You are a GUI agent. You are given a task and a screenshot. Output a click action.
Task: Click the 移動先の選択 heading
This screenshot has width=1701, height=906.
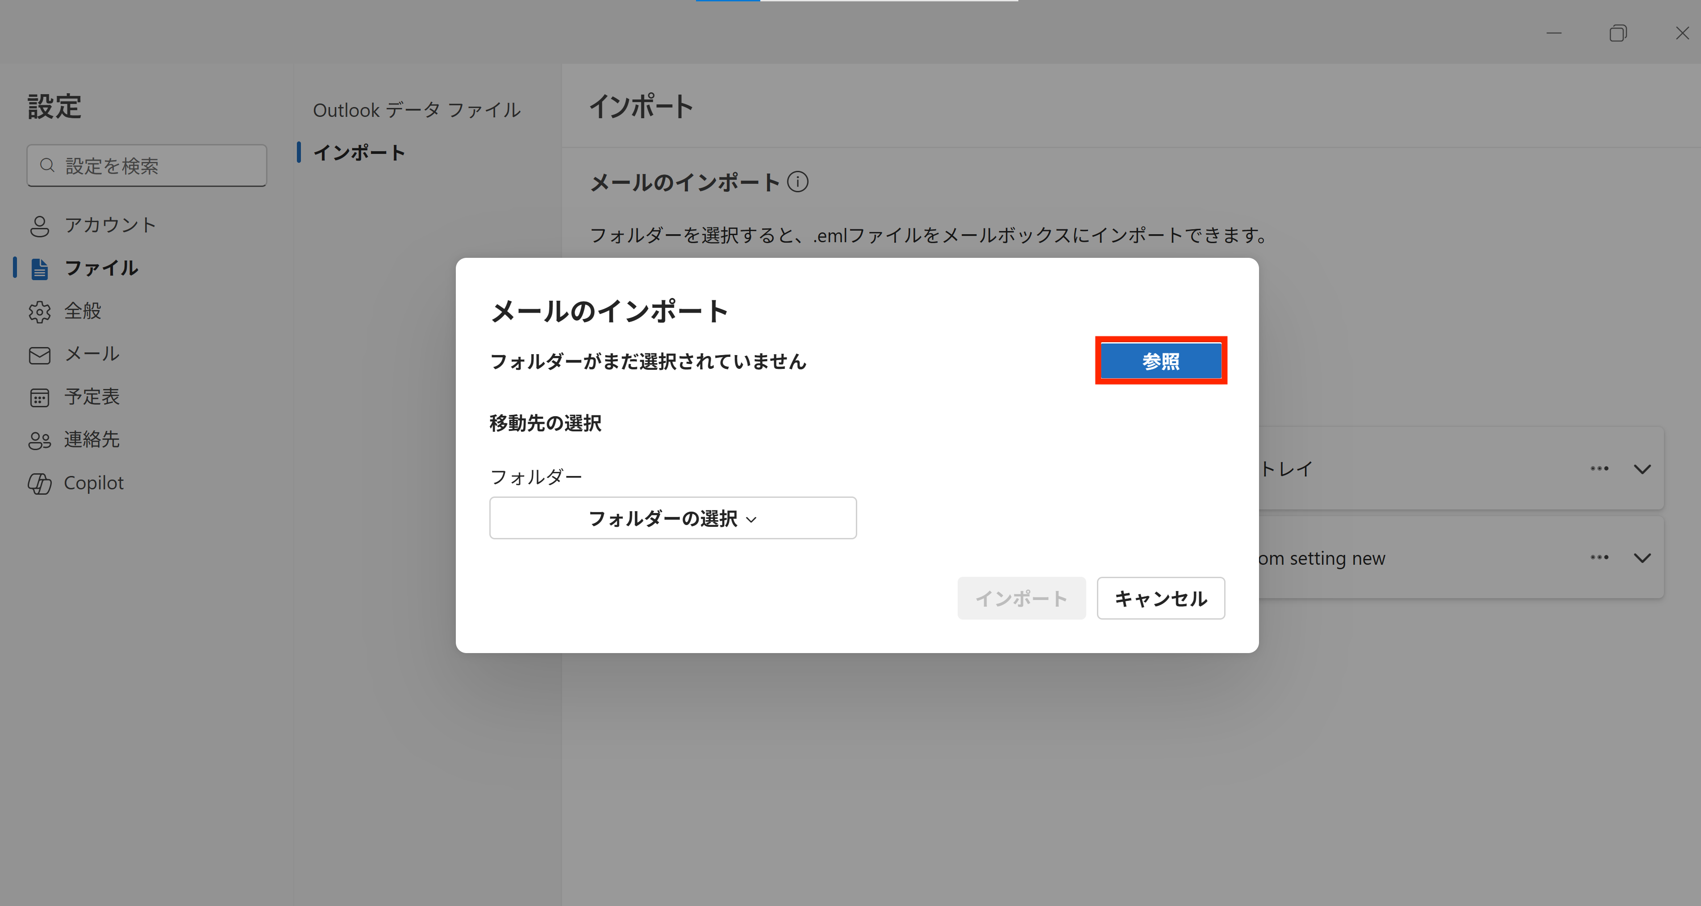tap(546, 423)
